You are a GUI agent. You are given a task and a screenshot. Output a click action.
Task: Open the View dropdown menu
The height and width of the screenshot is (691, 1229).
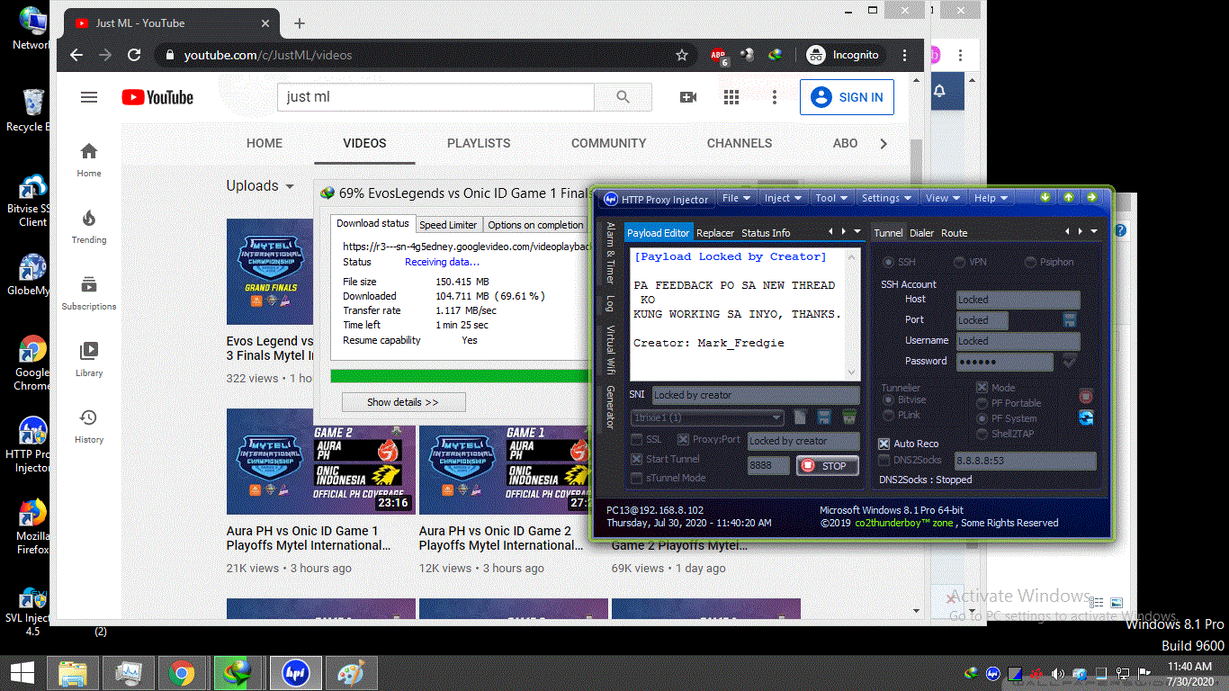pyautogui.click(x=942, y=198)
